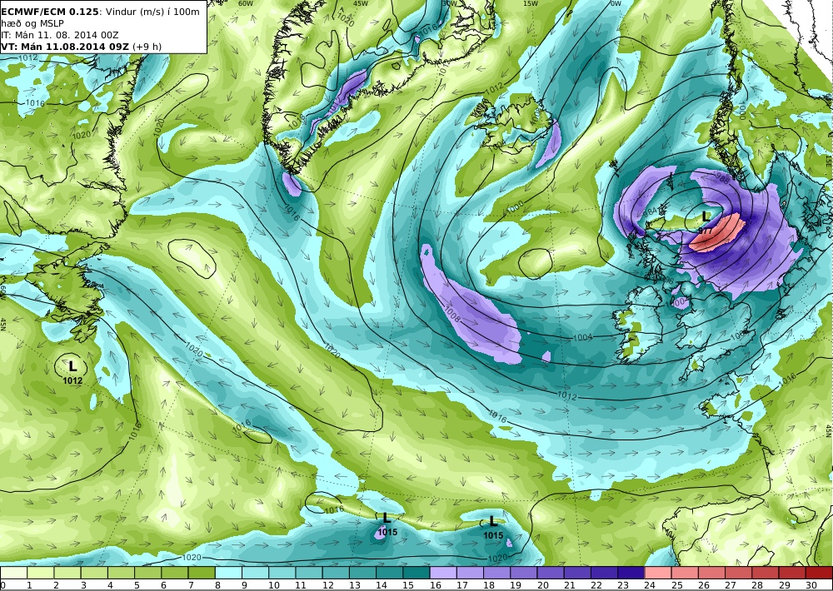833x591 pixels.
Task: Click the '45W' longitude label at top
Action: click(361, 3)
